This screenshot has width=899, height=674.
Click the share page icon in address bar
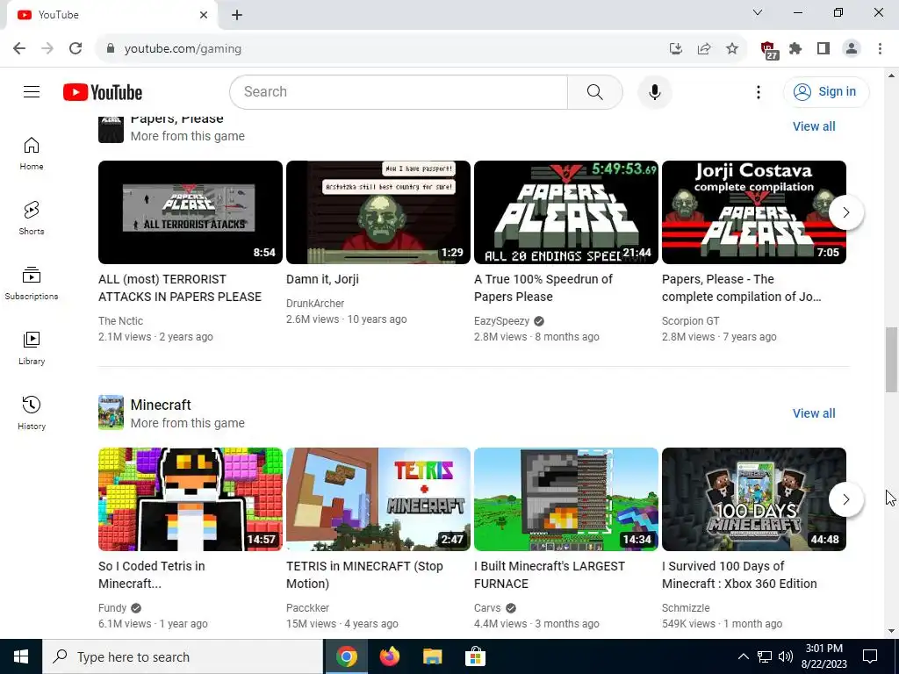(x=704, y=49)
